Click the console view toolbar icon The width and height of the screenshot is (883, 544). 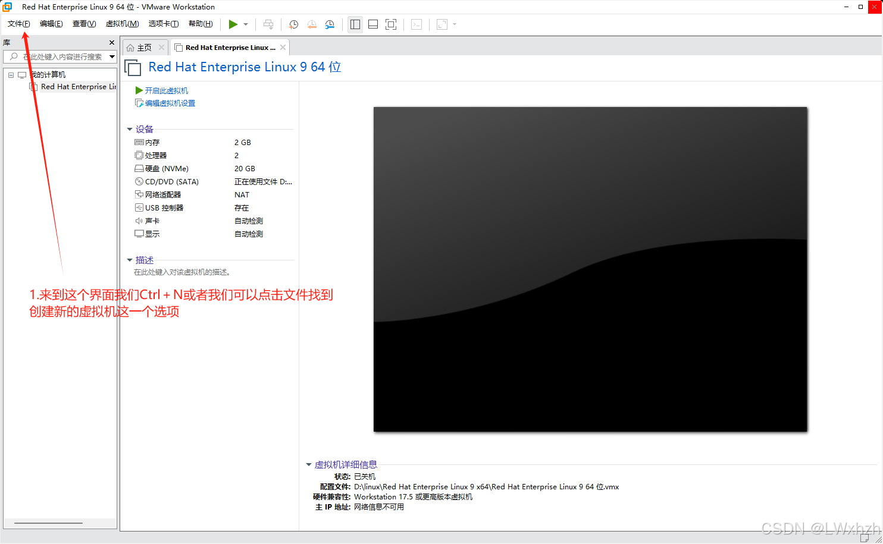coord(417,24)
